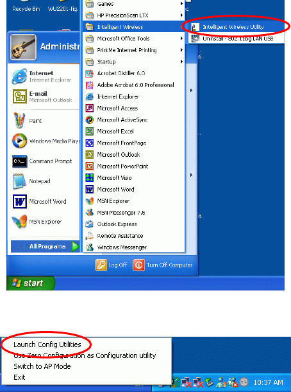
Task: Click gray round tray icon beside clock
Action: [x=244, y=382]
